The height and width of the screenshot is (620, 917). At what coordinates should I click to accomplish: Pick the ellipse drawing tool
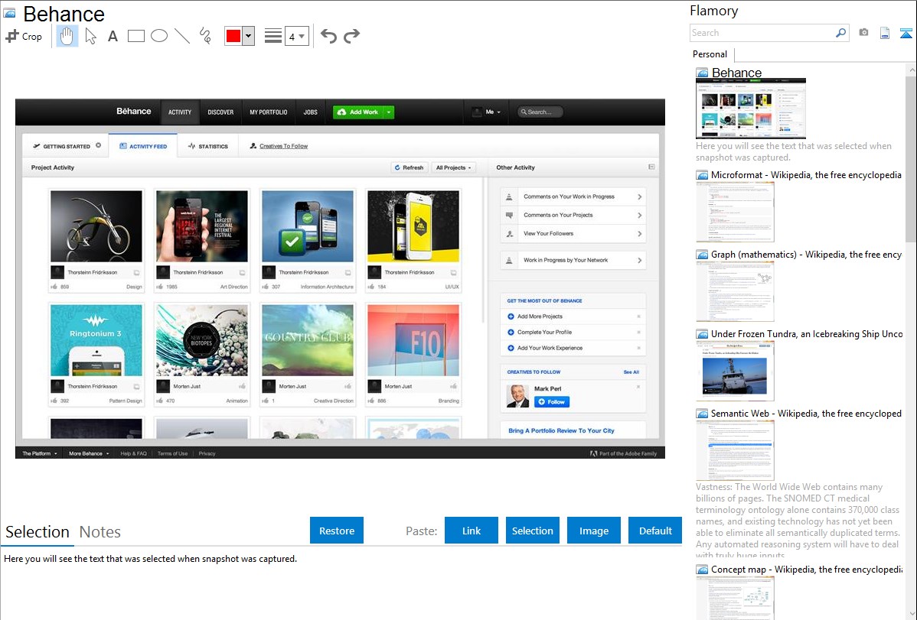click(x=159, y=36)
